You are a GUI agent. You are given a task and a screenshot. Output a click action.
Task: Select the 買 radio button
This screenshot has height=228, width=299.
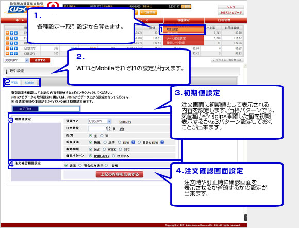(102, 136)
